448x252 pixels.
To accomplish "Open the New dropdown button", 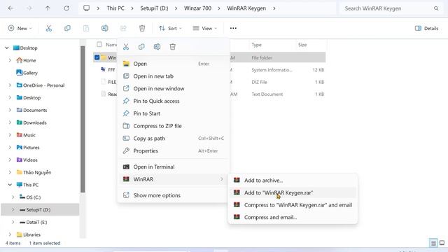I will click(20, 28).
